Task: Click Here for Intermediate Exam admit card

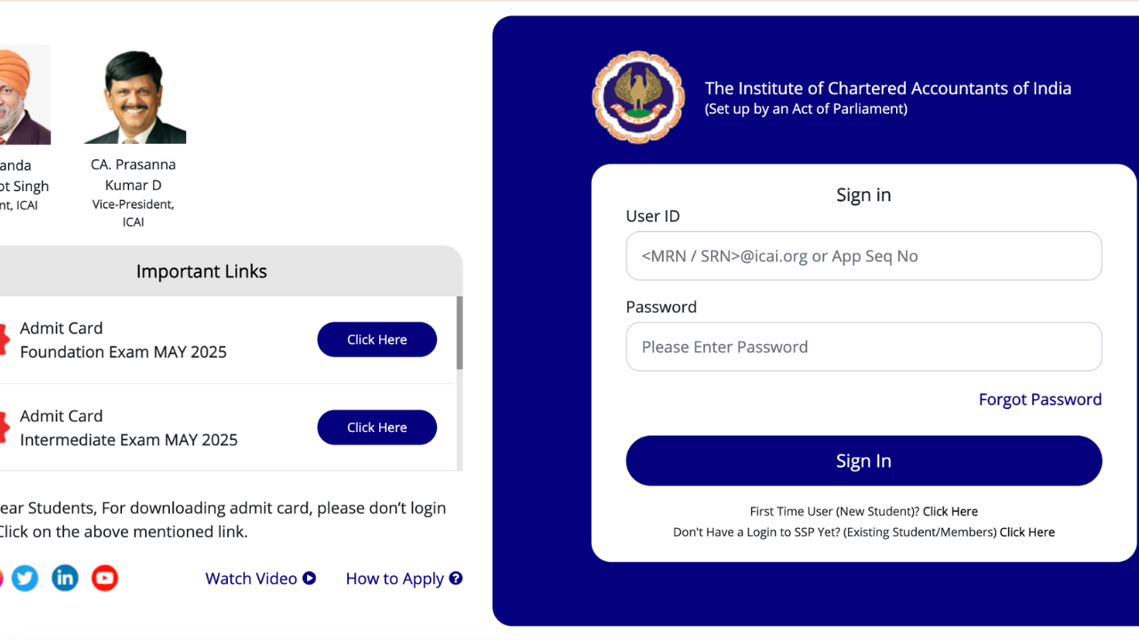Action: point(376,428)
